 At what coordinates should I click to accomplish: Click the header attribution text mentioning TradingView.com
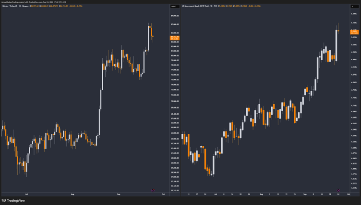click(x=34, y=2)
